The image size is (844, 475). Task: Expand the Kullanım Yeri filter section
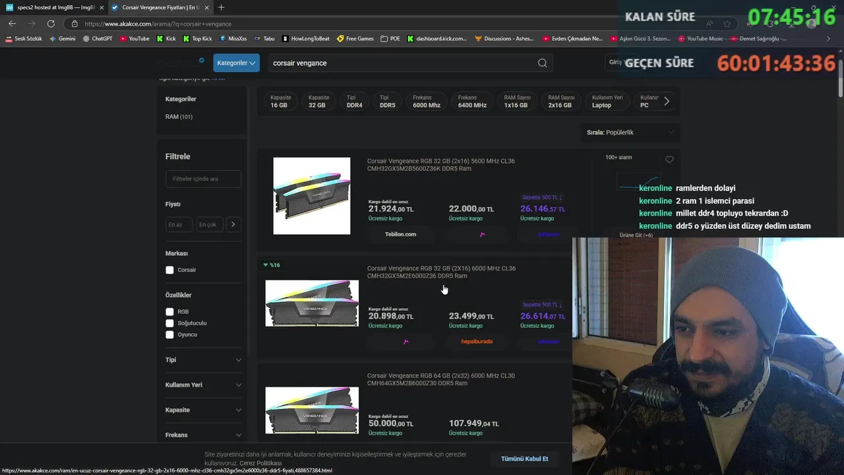click(x=203, y=385)
